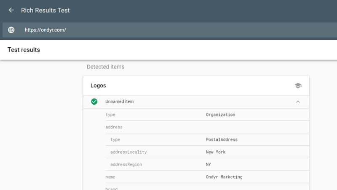
Task: Open the graduation cap learn-more icon
Action: [x=298, y=86]
